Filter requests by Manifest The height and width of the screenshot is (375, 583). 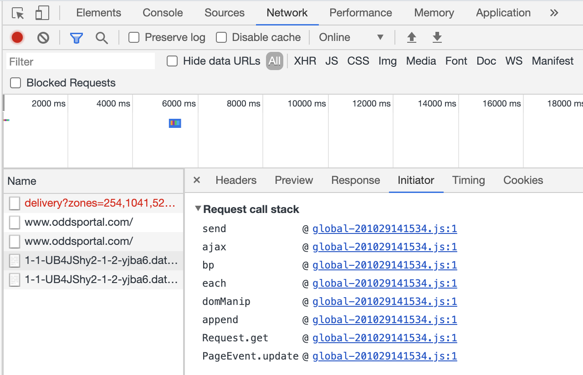[x=553, y=61]
